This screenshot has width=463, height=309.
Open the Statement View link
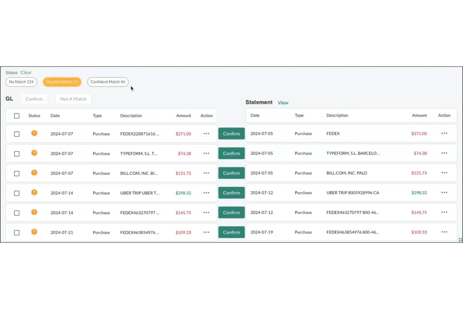[x=283, y=103]
